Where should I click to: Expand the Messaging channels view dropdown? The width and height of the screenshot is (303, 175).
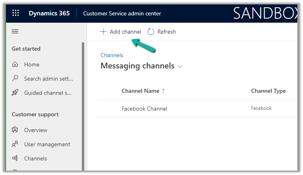pos(180,66)
